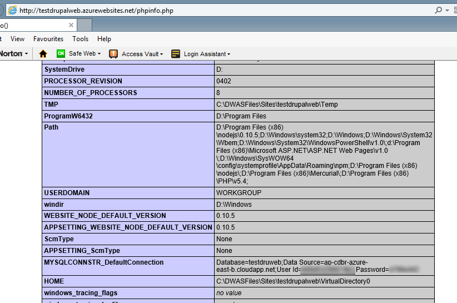Image resolution: width=457 pixels, height=303 pixels.
Task: Click the Path variable label
Action: (51, 127)
